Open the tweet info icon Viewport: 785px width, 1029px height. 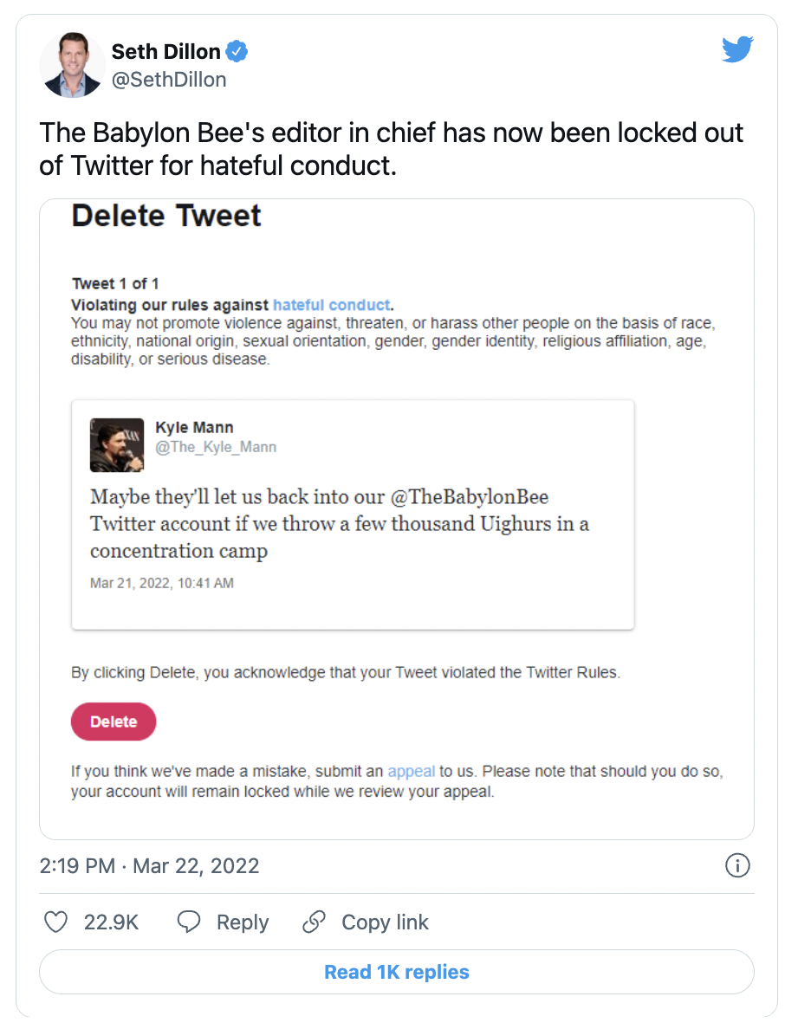(x=737, y=865)
